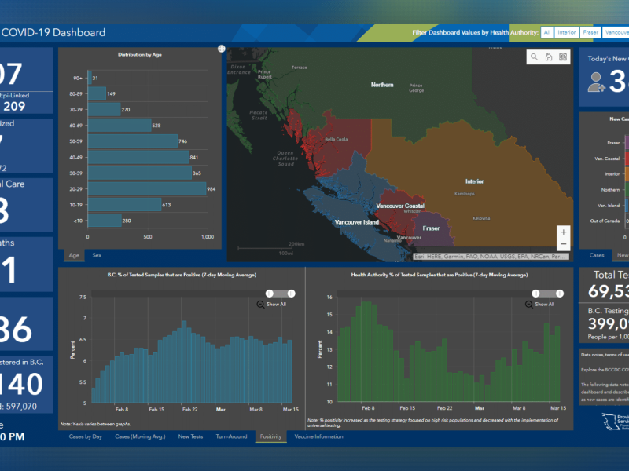
Task: Expand the Distribution by Age panel icon
Action: click(x=221, y=49)
